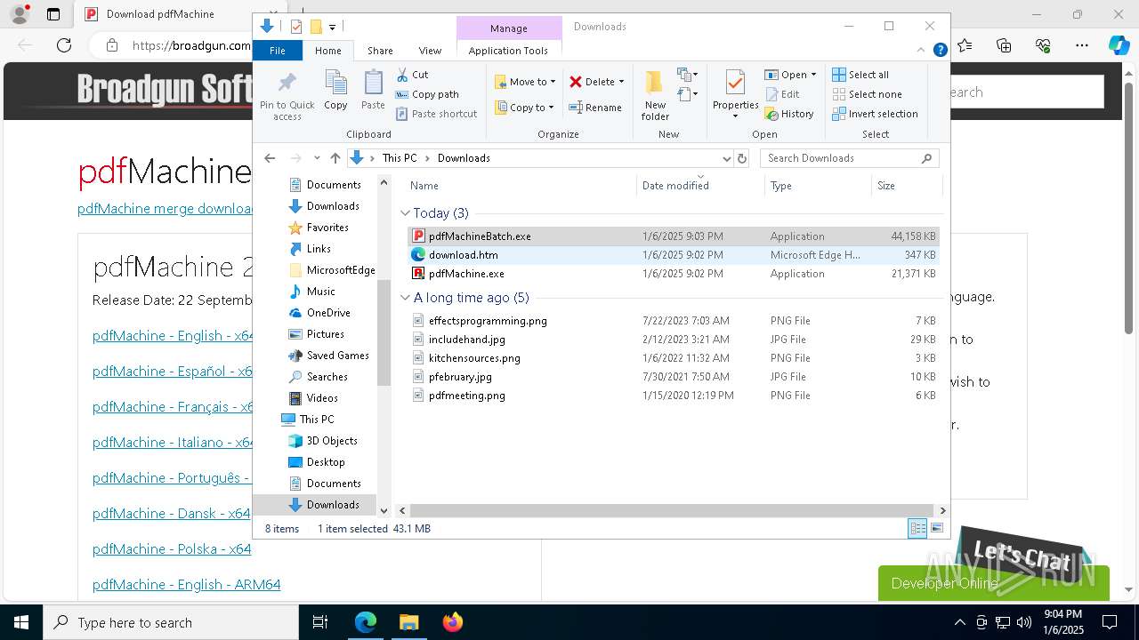The image size is (1139, 640).
Task: Expand the Open button dropdown arrow
Action: (x=813, y=75)
